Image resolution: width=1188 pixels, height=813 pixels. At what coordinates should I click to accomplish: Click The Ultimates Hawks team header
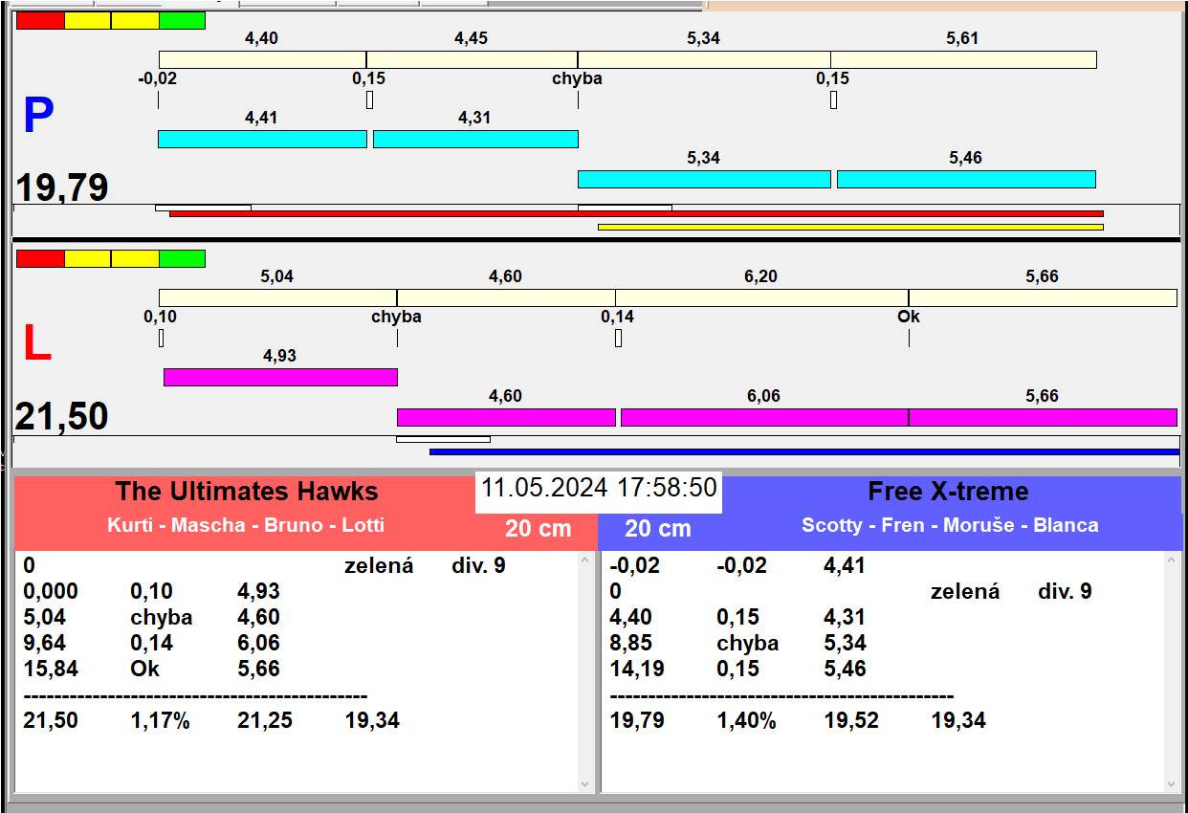247,492
